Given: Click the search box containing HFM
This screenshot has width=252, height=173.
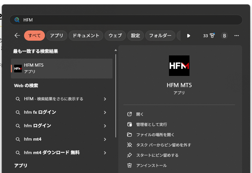Looking at the screenshot, I should 128,20.
